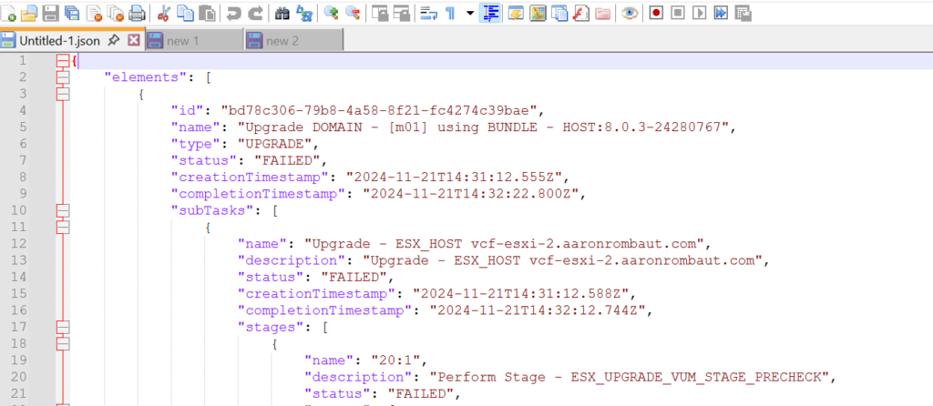
Task: Toggle monitoring with the eye icon
Action: [x=629, y=13]
